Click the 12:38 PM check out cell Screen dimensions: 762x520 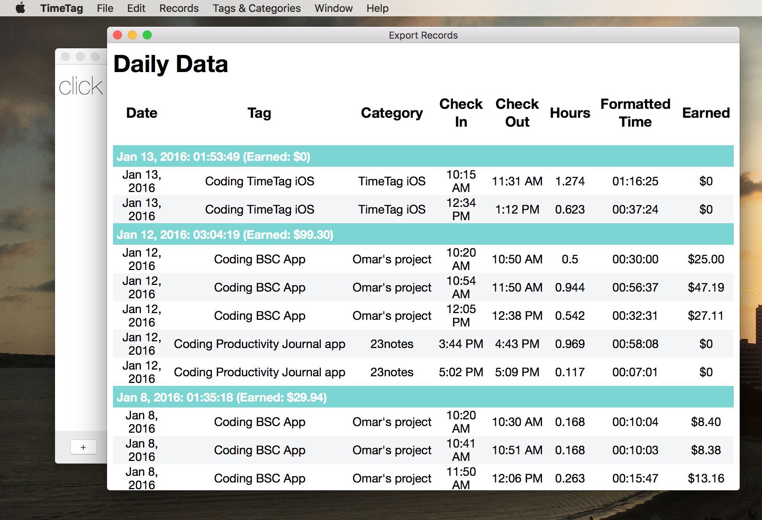(x=517, y=316)
